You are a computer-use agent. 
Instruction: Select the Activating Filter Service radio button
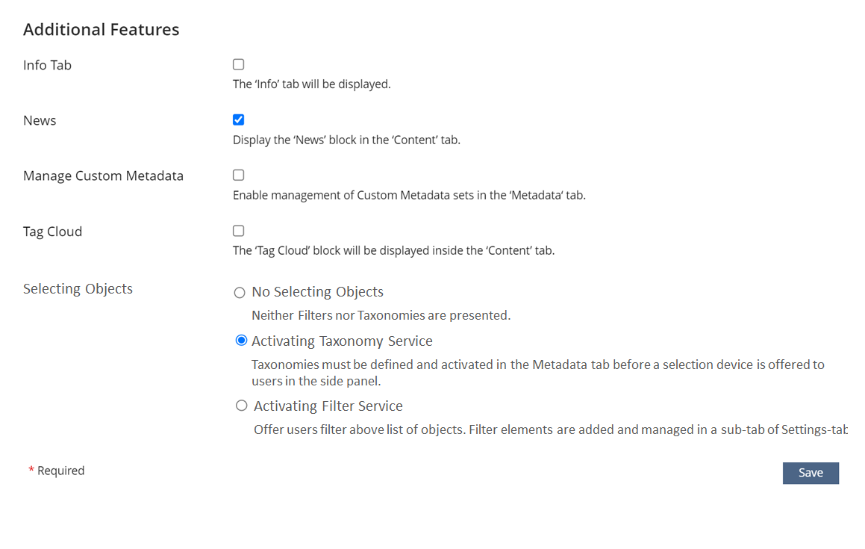point(241,406)
